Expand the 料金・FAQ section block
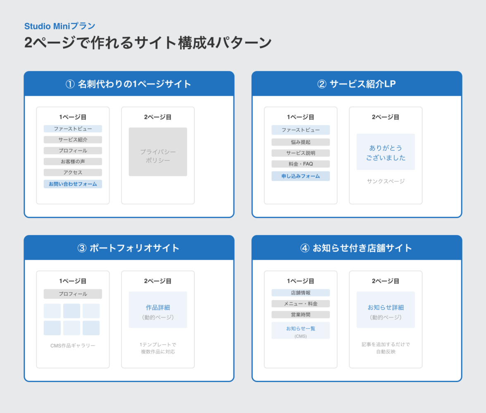This screenshot has width=486, height=413. coord(300,164)
